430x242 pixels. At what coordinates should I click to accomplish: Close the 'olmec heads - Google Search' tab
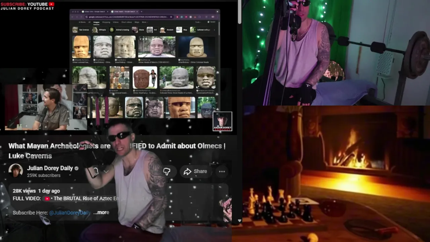coord(137,12)
